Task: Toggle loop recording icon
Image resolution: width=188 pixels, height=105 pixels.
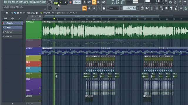Action: [x=104, y=2]
